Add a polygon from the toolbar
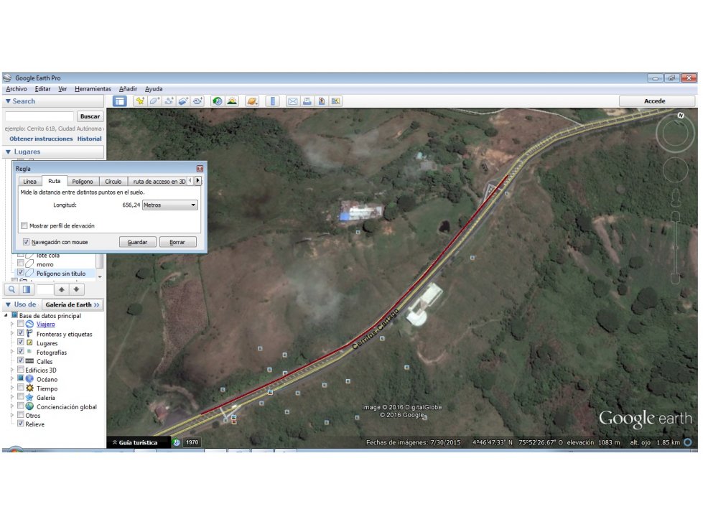This screenshot has width=703, height=527. 154,101
